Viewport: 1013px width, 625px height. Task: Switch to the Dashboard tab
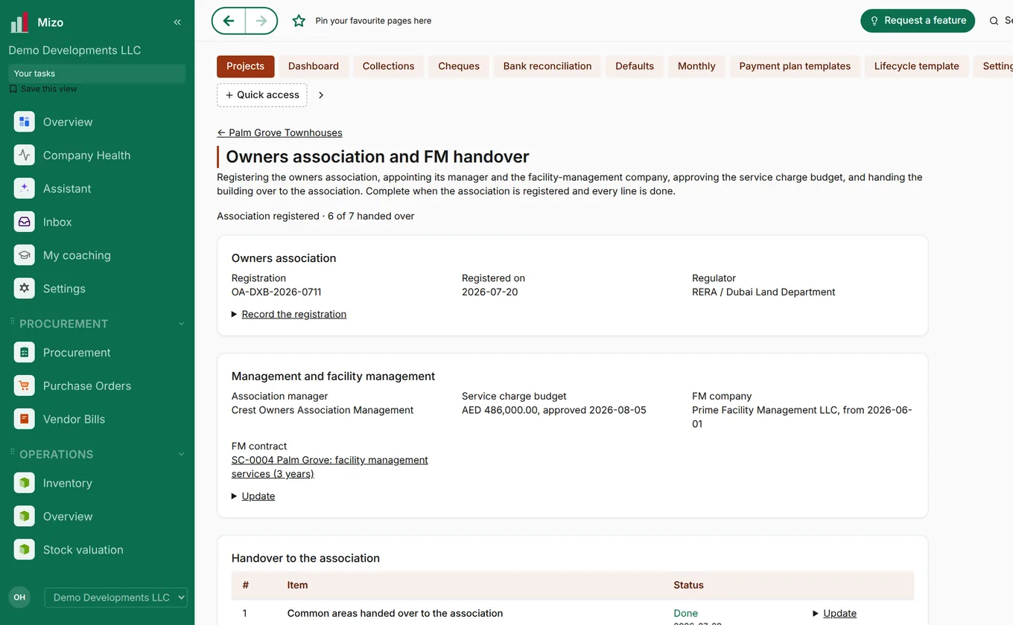(314, 66)
